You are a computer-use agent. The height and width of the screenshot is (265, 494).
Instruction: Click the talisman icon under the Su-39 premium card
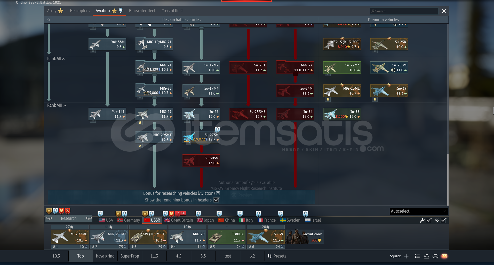[x=375, y=99]
